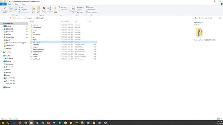Click the refresh icon in the address bar
This screenshot has width=223, height=125.
196,18
